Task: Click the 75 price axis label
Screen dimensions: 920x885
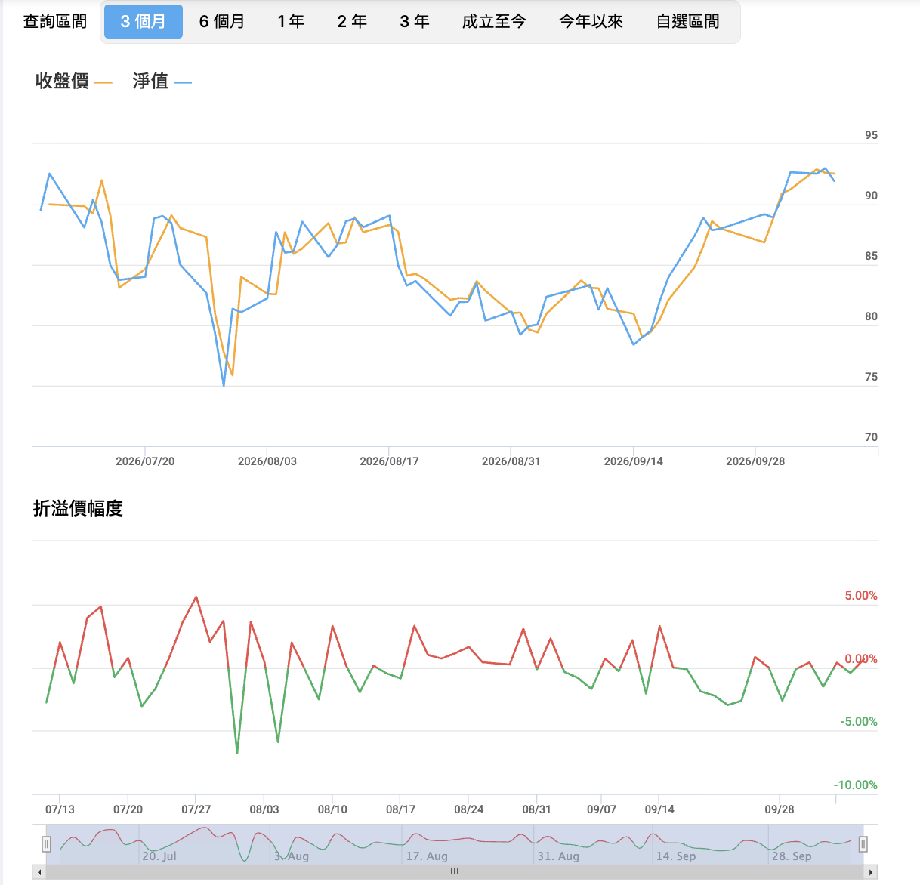Action: click(872, 377)
